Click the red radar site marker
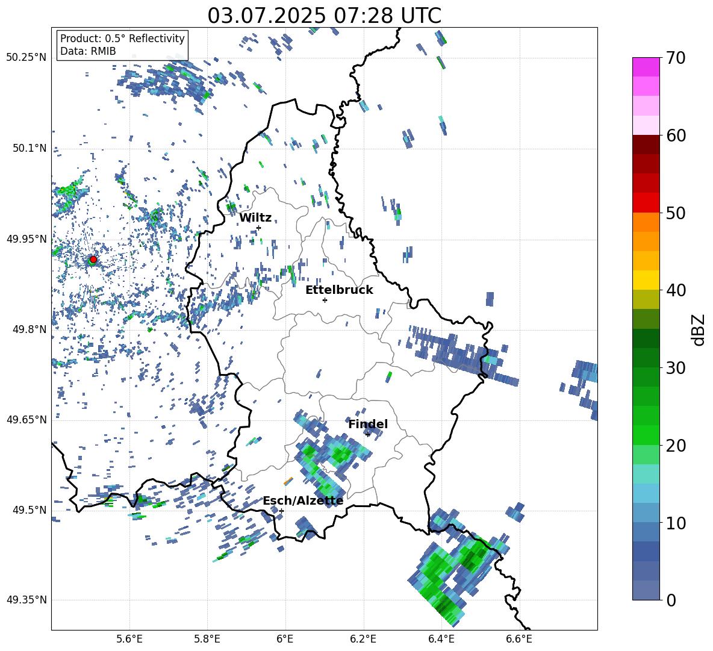The image size is (713, 651). point(93,259)
